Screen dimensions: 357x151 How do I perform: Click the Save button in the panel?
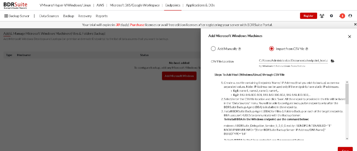(x=345, y=149)
